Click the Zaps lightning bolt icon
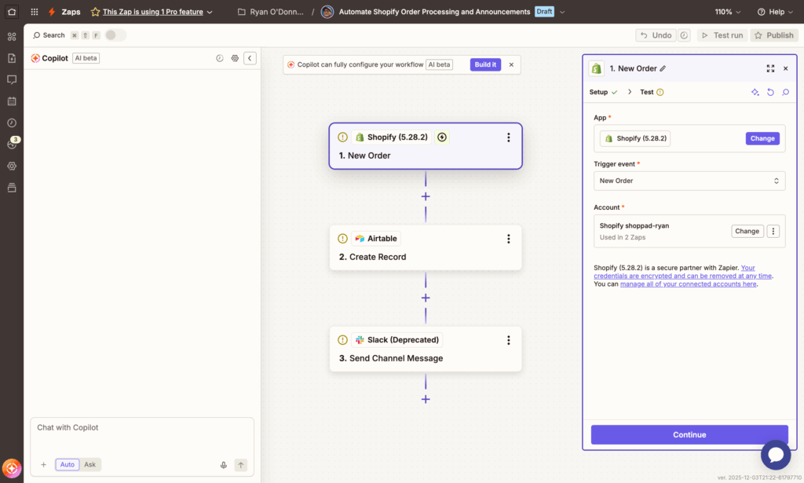 coord(52,11)
